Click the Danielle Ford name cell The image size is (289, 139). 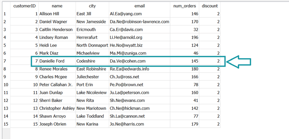57,61
